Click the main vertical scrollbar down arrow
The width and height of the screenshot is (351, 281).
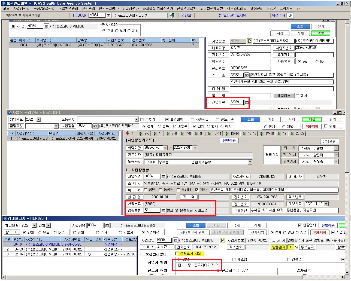347,273
